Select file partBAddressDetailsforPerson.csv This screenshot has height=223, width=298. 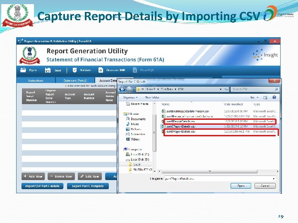click(x=188, y=111)
